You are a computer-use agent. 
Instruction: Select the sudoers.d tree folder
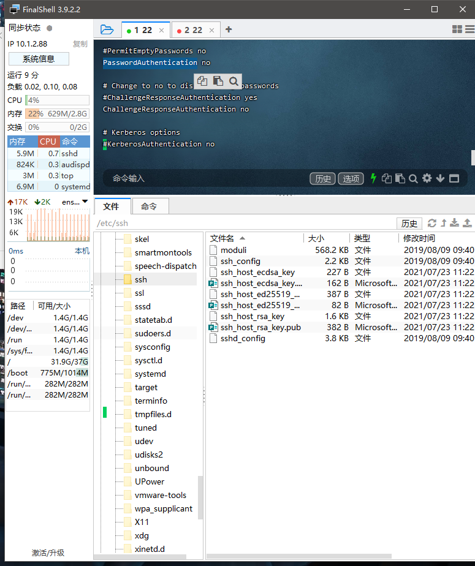[x=153, y=333]
